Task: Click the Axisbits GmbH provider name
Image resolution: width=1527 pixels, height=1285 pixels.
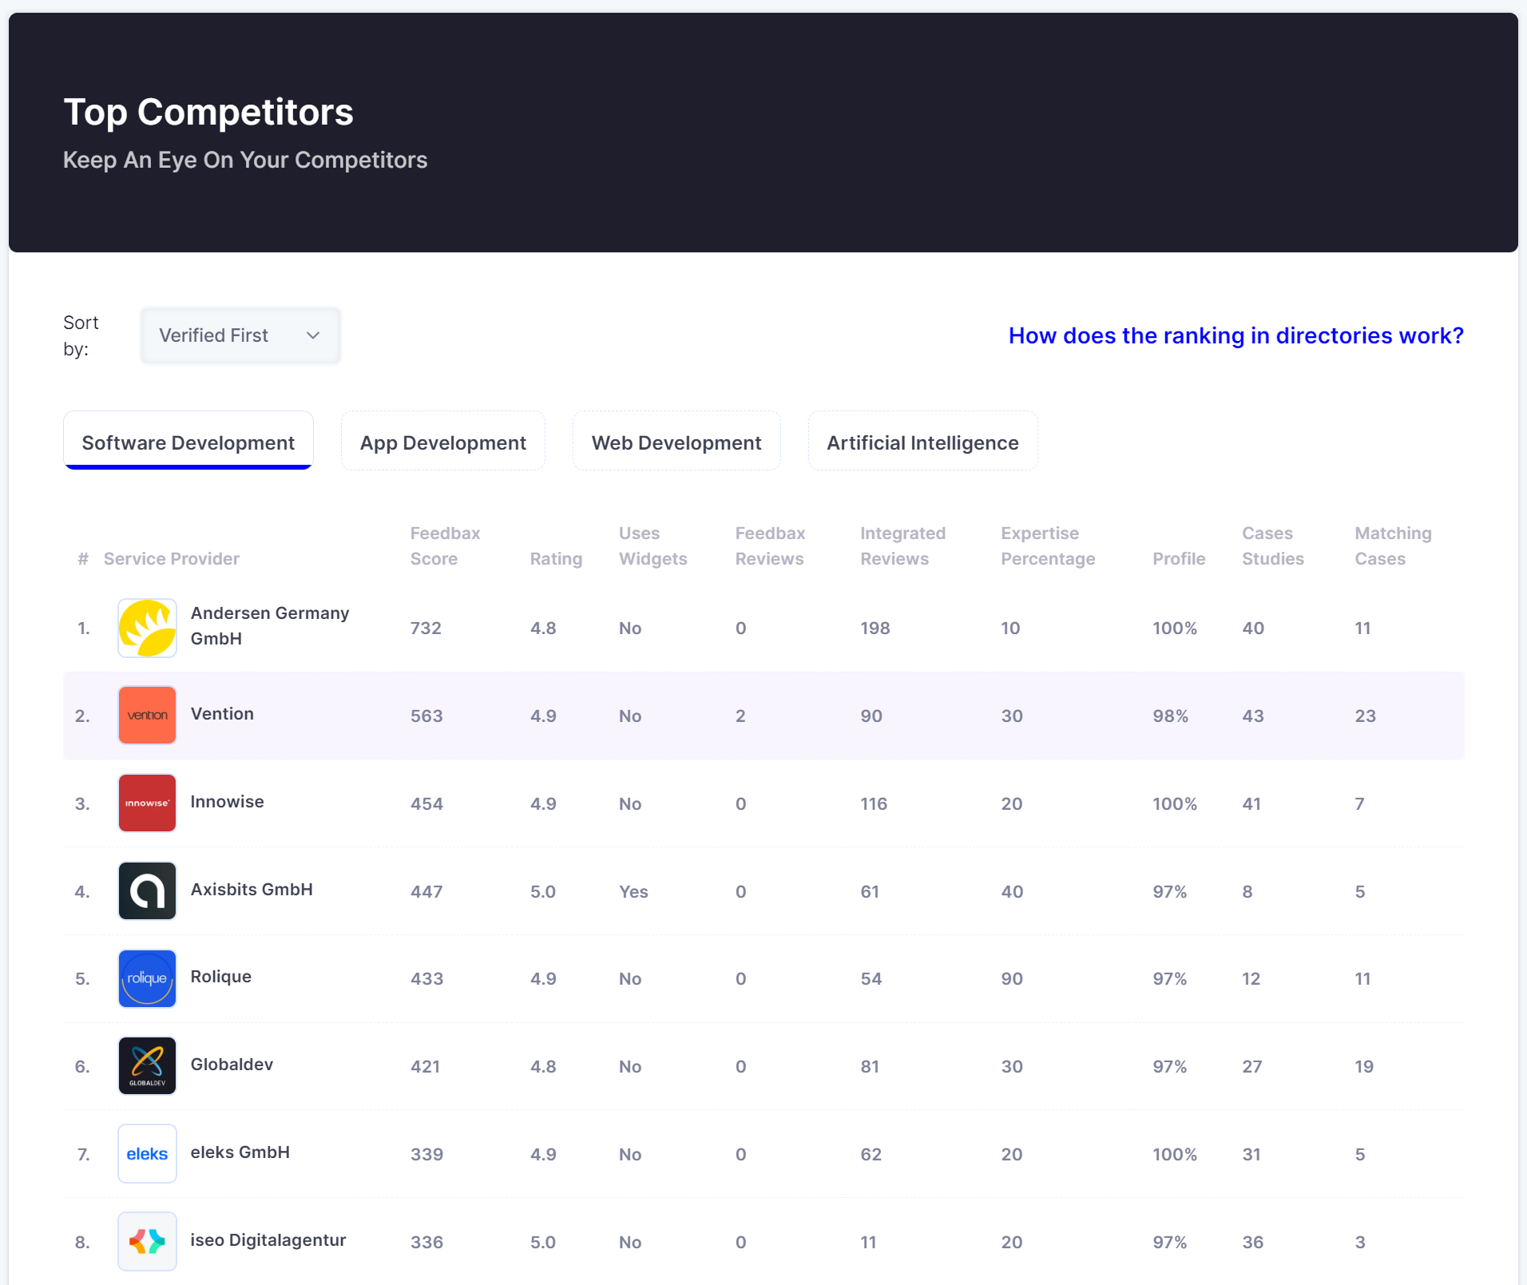Action: pyautogui.click(x=252, y=890)
